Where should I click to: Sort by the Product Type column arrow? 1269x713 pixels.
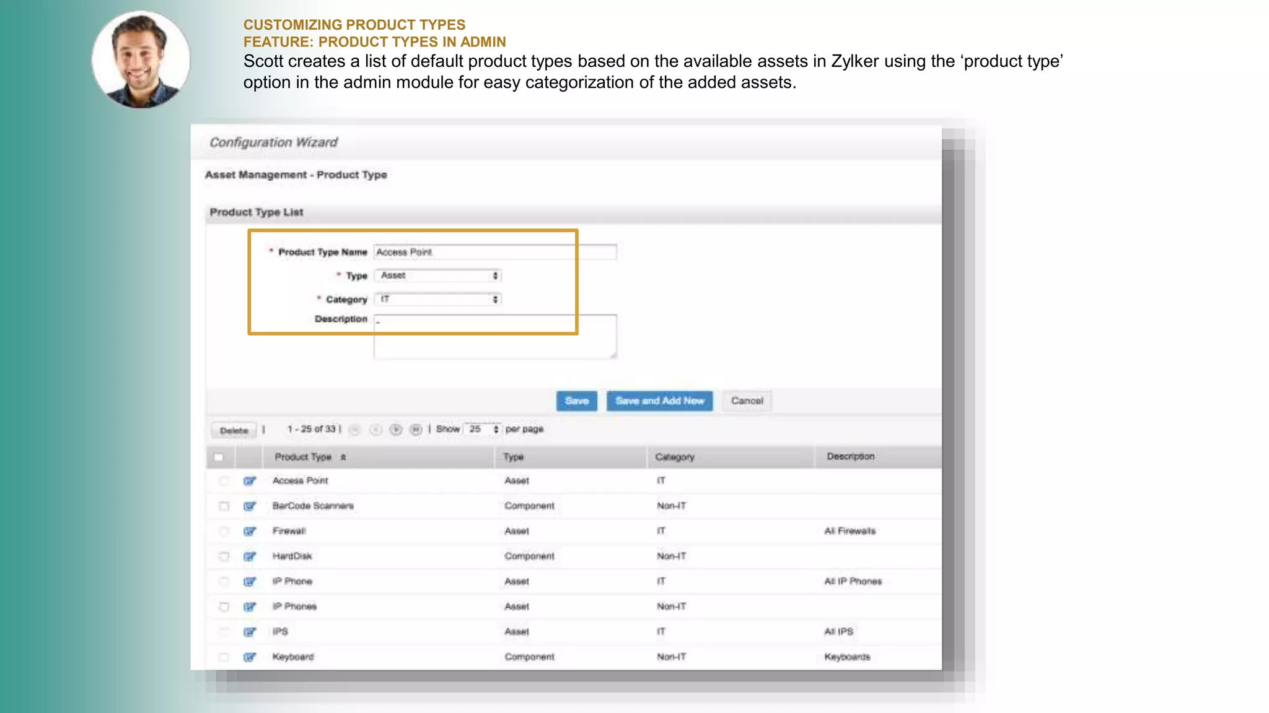[x=343, y=457]
